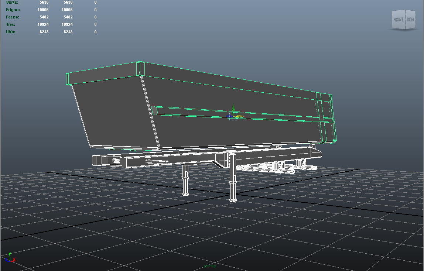Select the taller landing leg of the trailer
Screen dimensions: 424x271
tap(233, 177)
